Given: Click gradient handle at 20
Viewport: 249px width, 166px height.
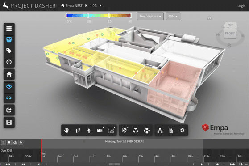Looking at the screenshot, I should tap(88, 15).
